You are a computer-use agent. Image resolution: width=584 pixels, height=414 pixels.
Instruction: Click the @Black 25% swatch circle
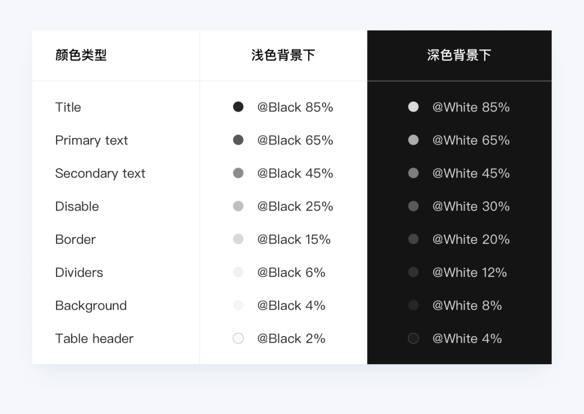238,206
